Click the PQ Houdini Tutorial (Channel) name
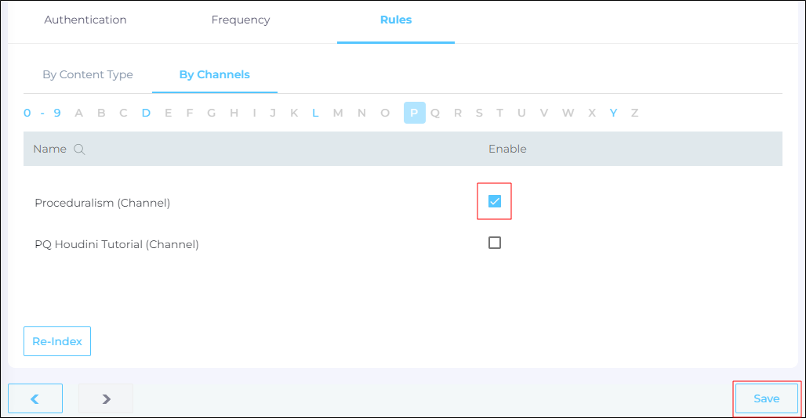The image size is (806, 418). [x=117, y=244]
